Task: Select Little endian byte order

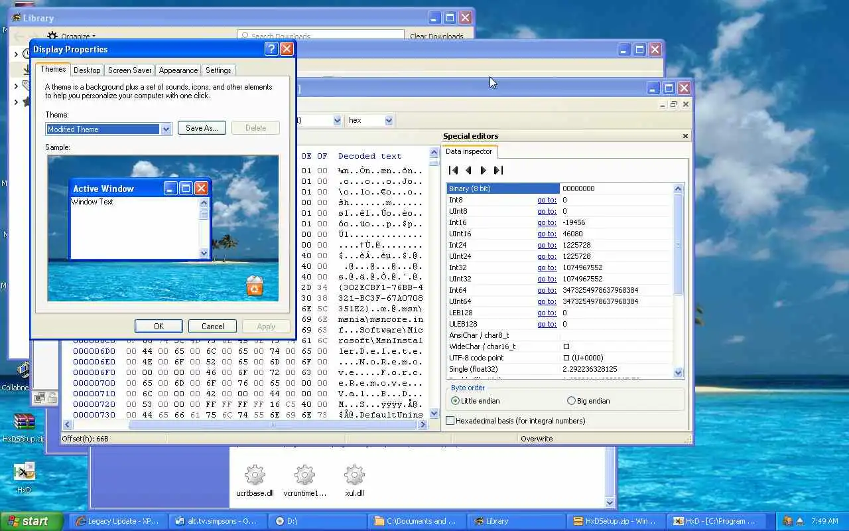Action: (x=476, y=401)
